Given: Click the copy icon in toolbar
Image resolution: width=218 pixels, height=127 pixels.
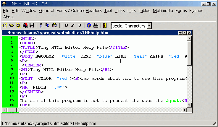Looking at the screenshot, I should pos(48,26).
